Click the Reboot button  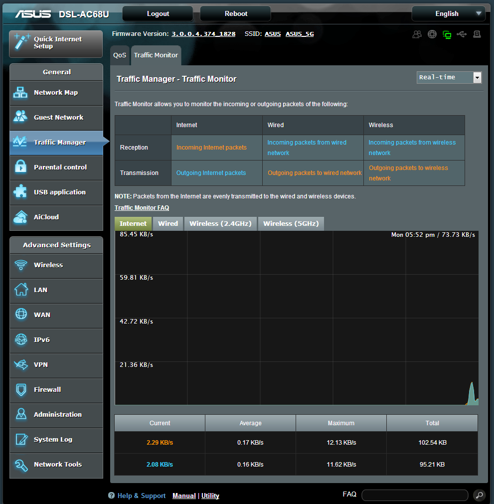click(x=236, y=13)
